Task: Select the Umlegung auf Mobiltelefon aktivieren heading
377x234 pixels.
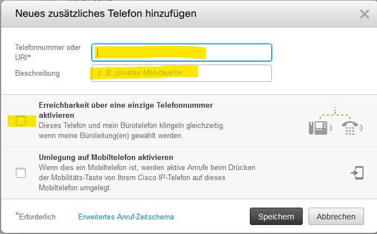Action: point(106,157)
